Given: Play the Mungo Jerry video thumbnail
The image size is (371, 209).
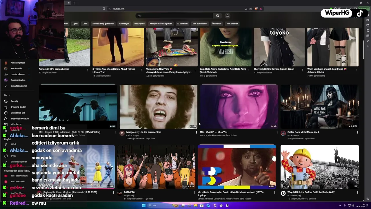Looking at the screenshot, I should click(x=159, y=107).
